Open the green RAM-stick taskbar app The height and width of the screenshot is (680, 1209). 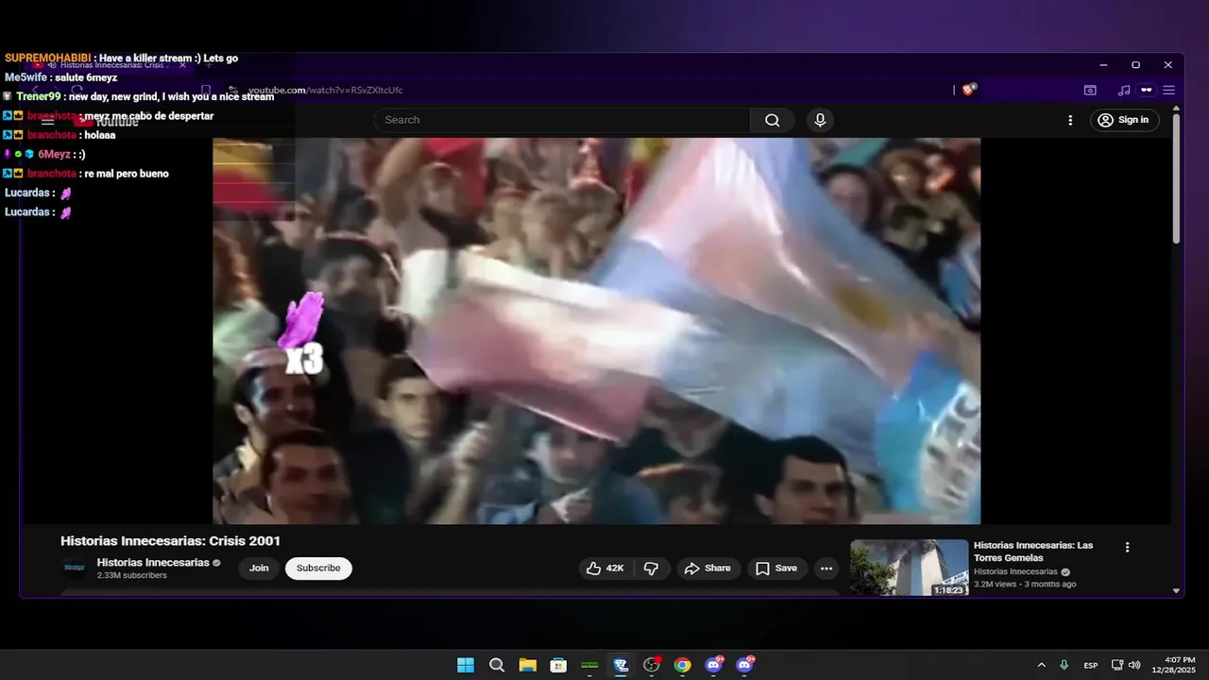[589, 665]
